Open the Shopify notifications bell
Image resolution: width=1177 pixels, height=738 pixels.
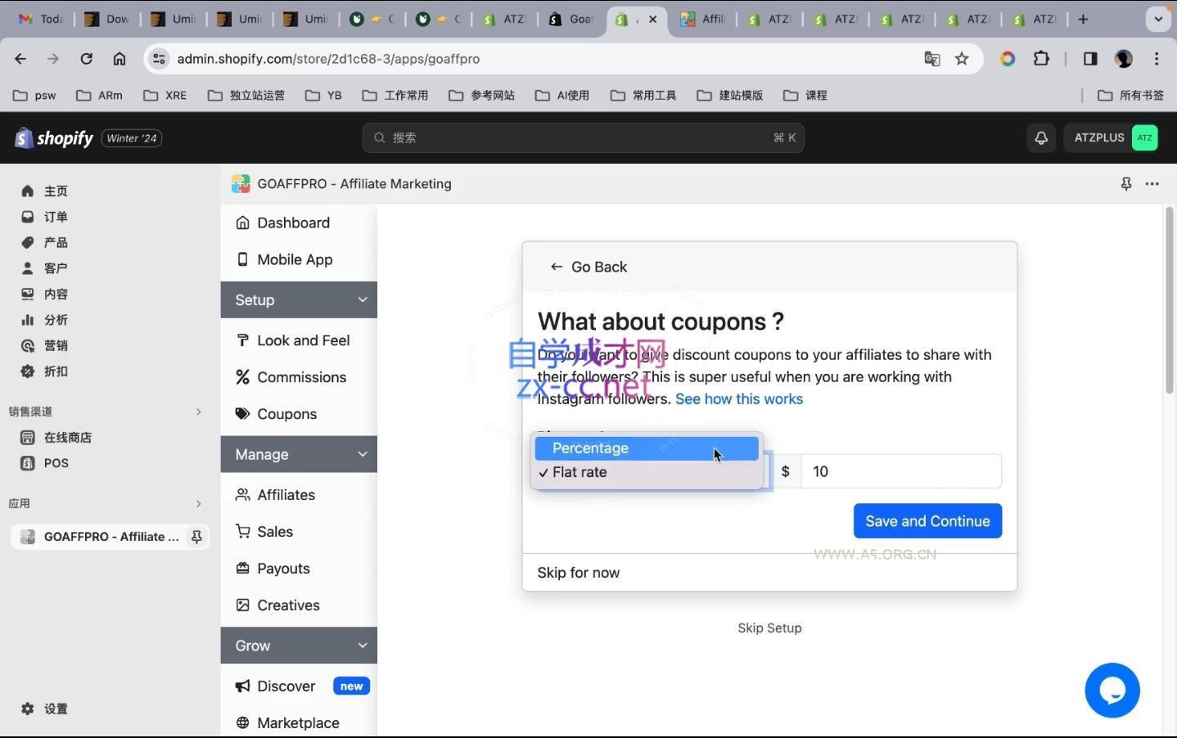(x=1040, y=138)
